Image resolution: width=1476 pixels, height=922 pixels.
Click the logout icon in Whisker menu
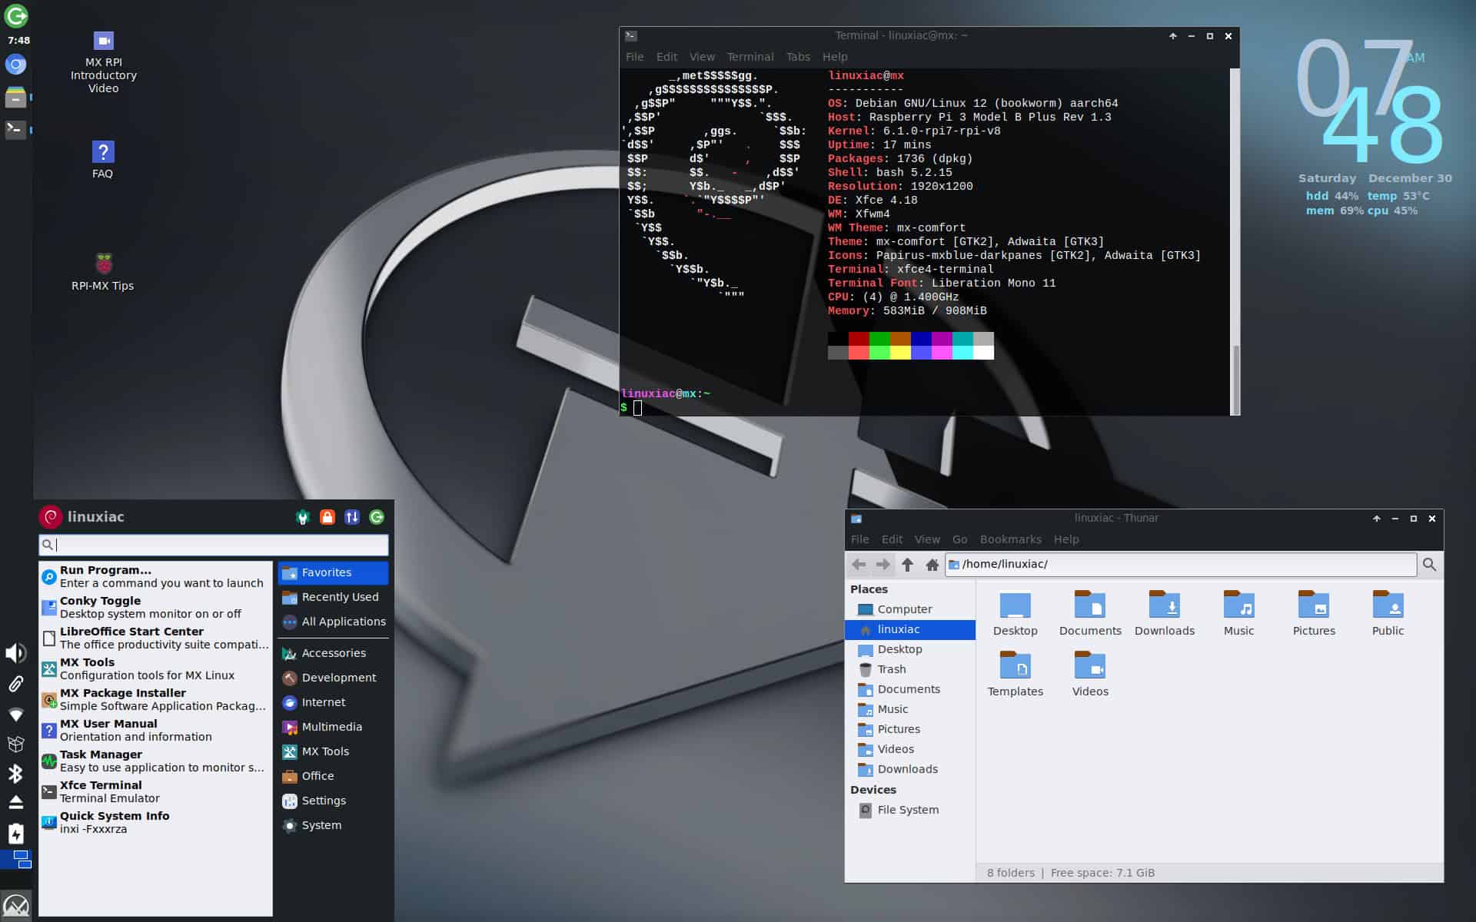pyautogui.click(x=377, y=517)
